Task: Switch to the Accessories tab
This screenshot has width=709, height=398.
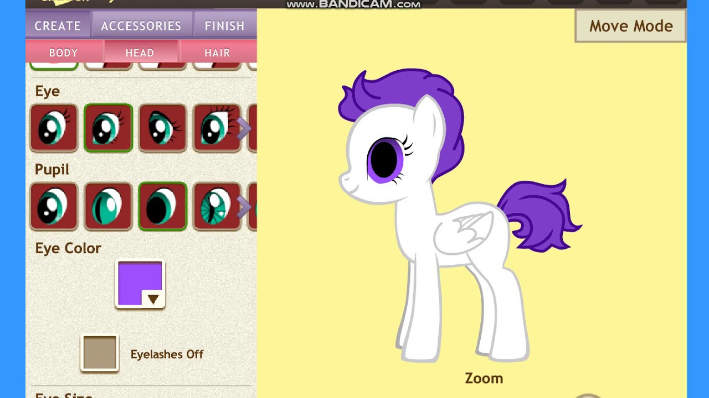Action: (141, 25)
